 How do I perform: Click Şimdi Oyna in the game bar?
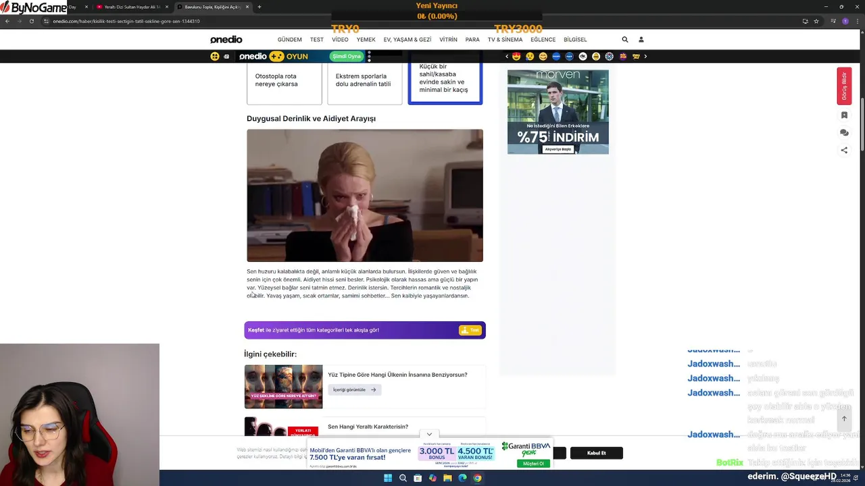click(x=346, y=57)
